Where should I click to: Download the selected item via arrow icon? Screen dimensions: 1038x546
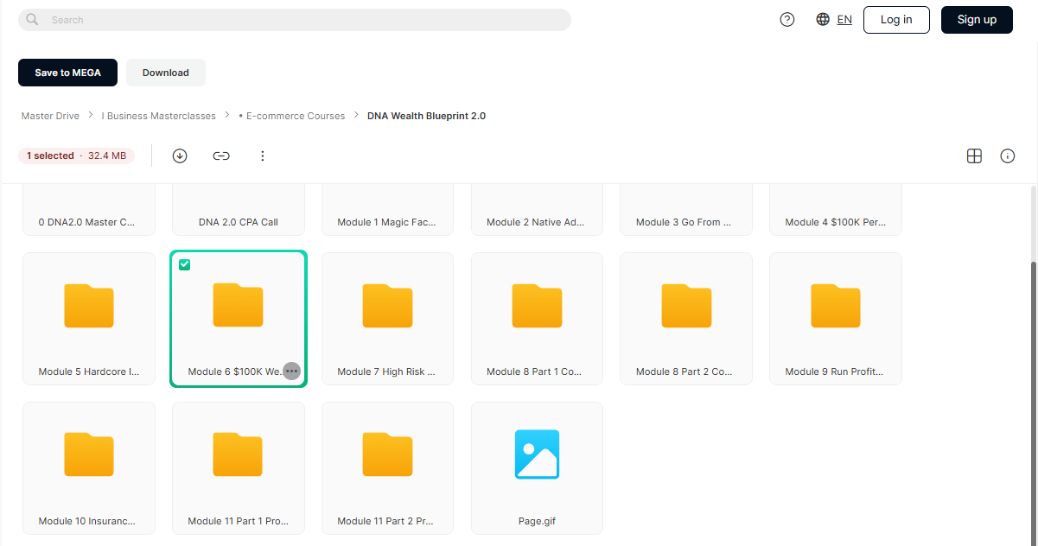click(x=180, y=156)
